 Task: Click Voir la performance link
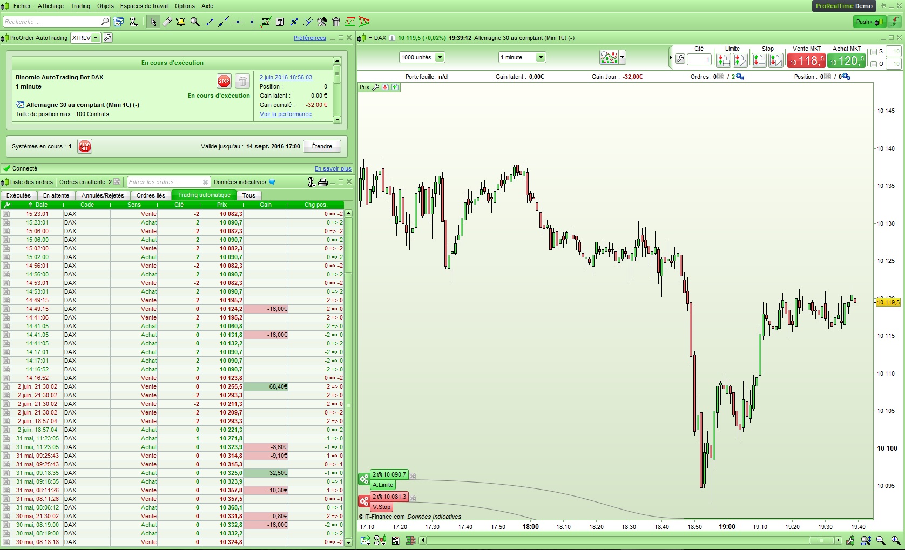click(x=286, y=114)
